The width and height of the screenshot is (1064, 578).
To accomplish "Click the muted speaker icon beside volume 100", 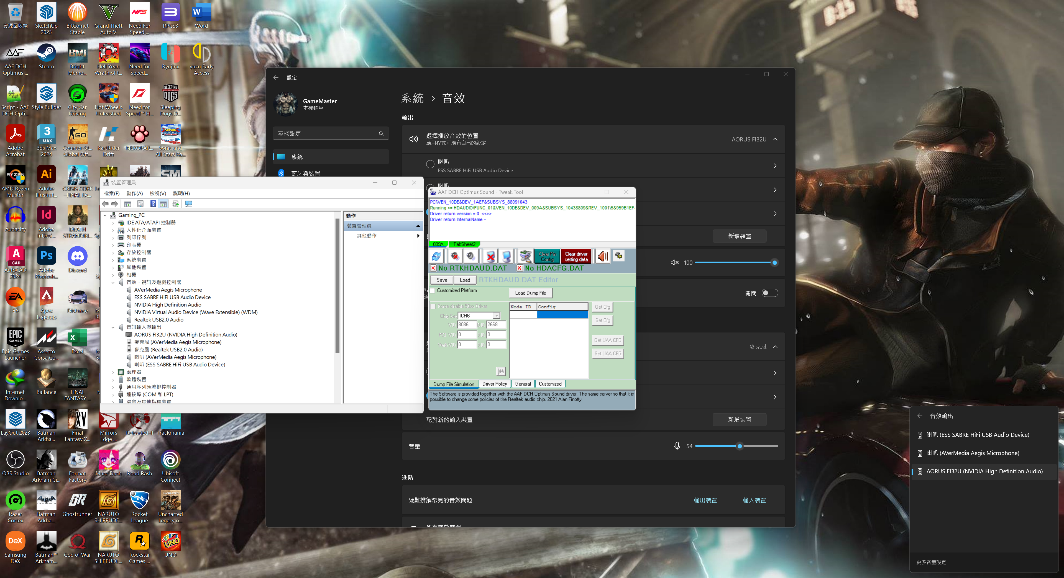I will point(674,262).
